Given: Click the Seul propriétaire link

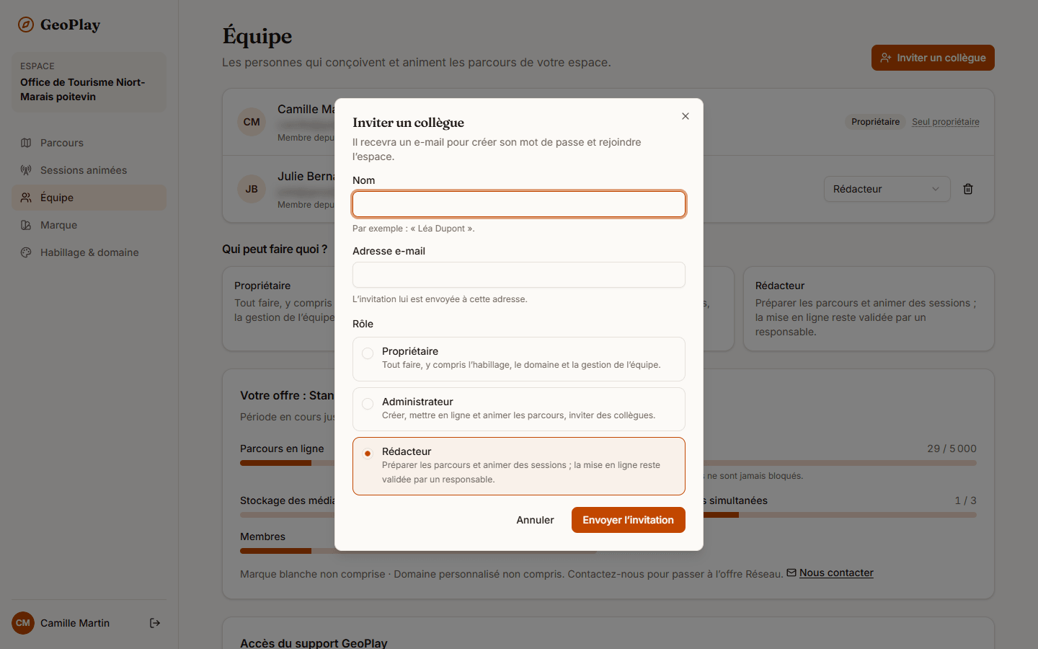Looking at the screenshot, I should (946, 122).
